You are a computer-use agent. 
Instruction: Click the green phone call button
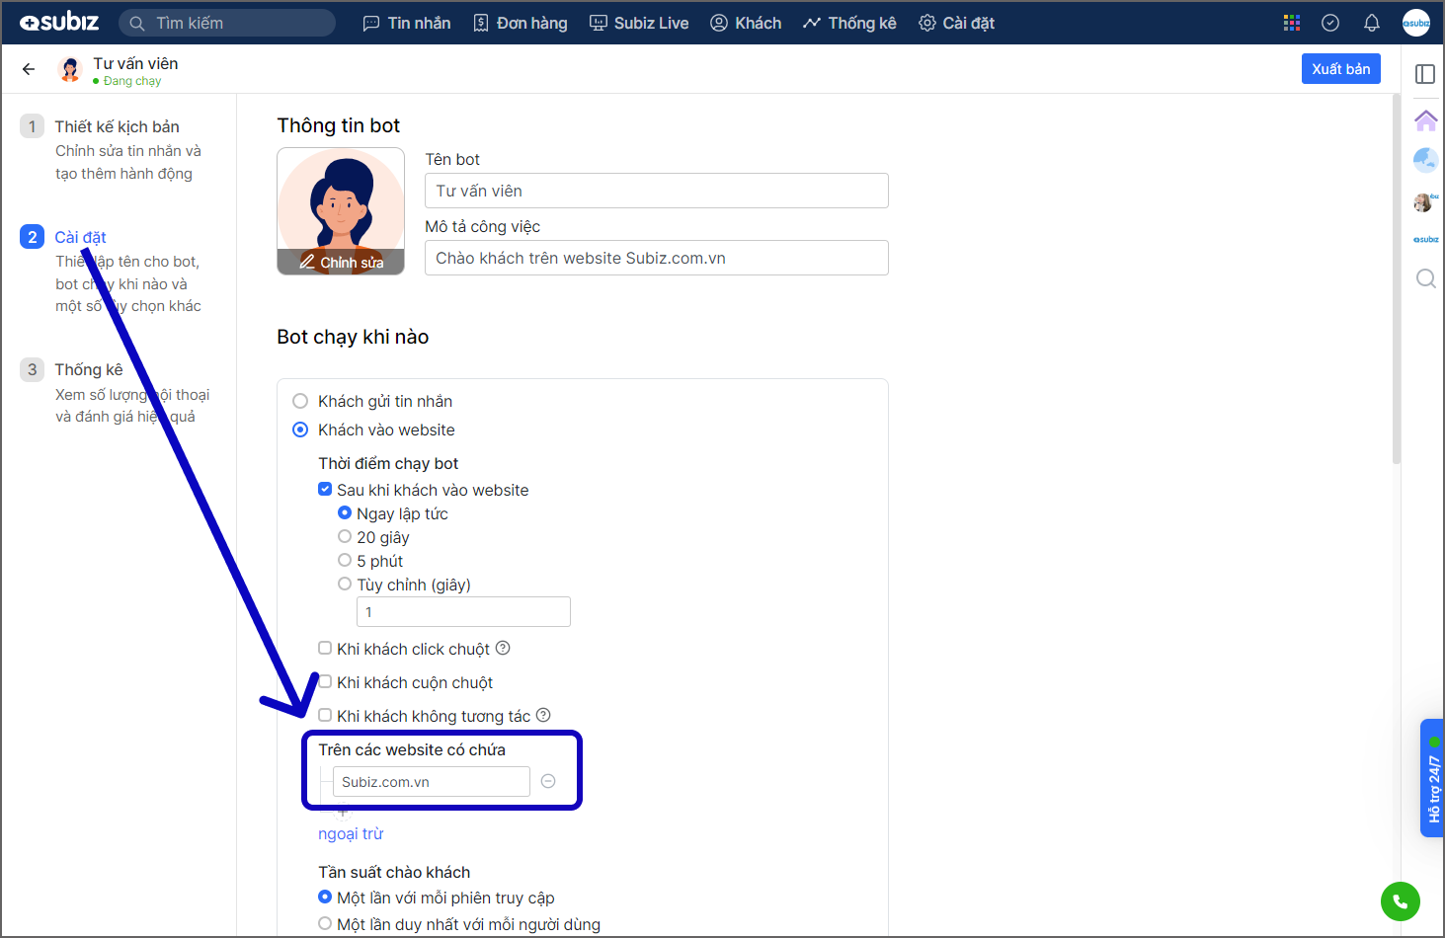point(1400,900)
